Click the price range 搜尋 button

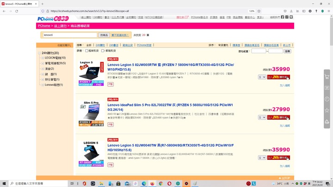click(287, 51)
